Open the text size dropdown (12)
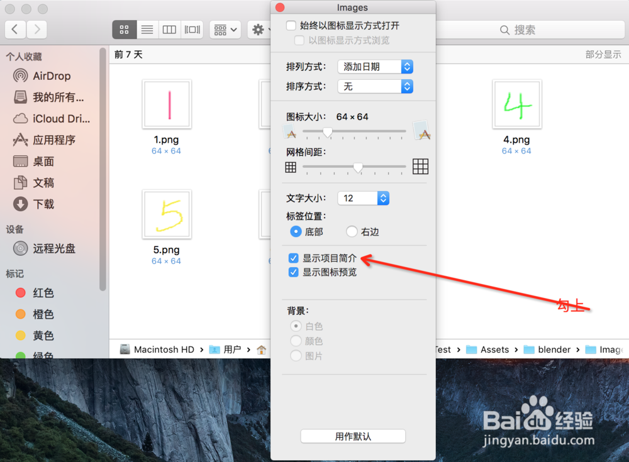 click(364, 198)
